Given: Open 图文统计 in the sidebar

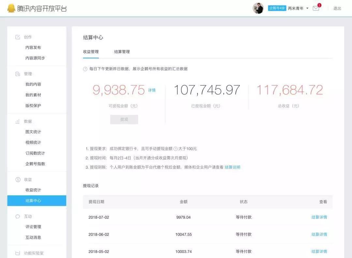Looking at the screenshot, I should [x=33, y=132].
